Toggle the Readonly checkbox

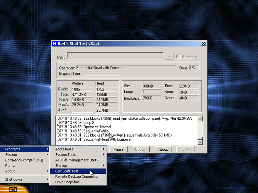click(178, 57)
